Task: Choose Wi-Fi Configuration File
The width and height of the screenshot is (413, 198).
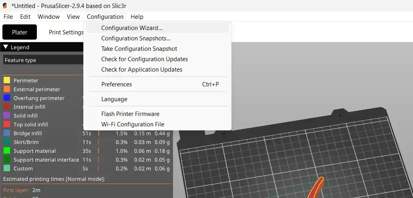Action: coord(133,124)
